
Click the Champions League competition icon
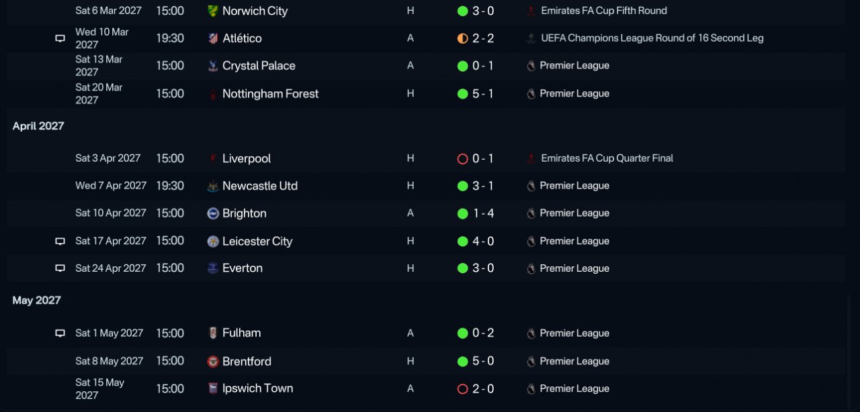[531, 38]
